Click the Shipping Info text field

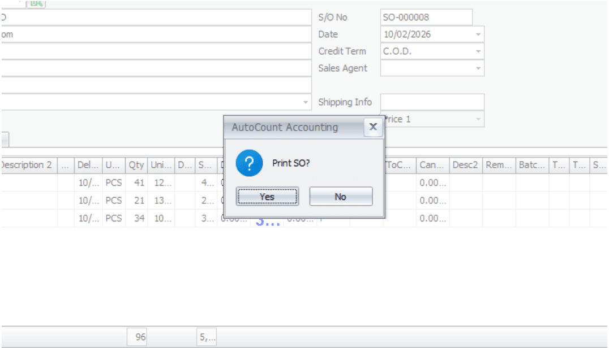pyautogui.click(x=432, y=102)
